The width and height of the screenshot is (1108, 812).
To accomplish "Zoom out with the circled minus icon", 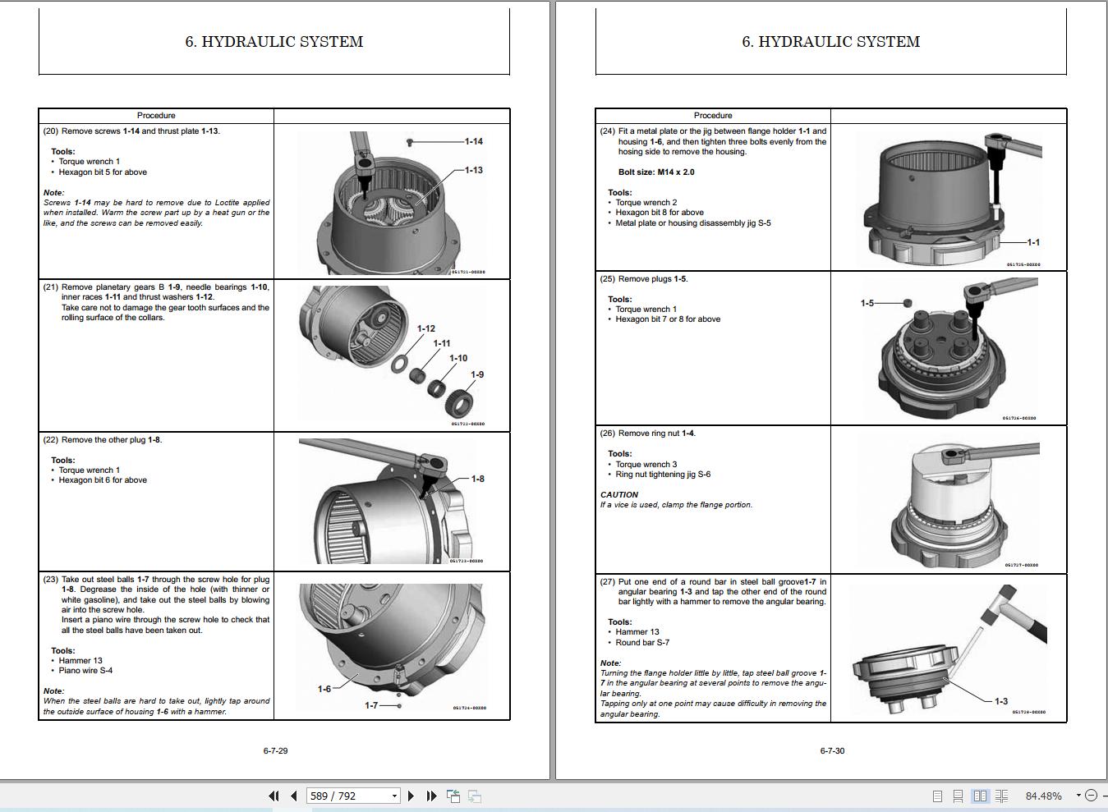I will click(x=1092, y=796).
